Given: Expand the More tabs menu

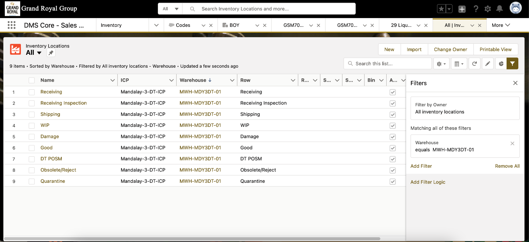Looking at the screenshot, I should (501, 25).
